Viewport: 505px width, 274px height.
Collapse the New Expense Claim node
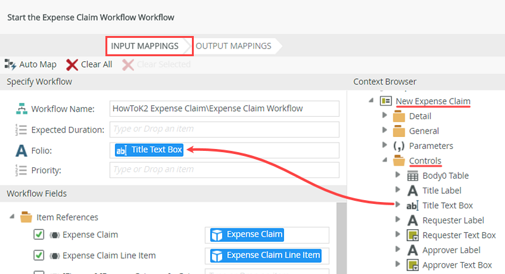[371, 100]
